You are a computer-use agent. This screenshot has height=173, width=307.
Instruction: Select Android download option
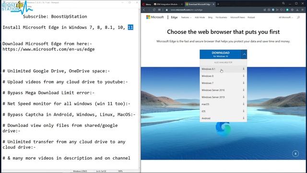point(223,118)
